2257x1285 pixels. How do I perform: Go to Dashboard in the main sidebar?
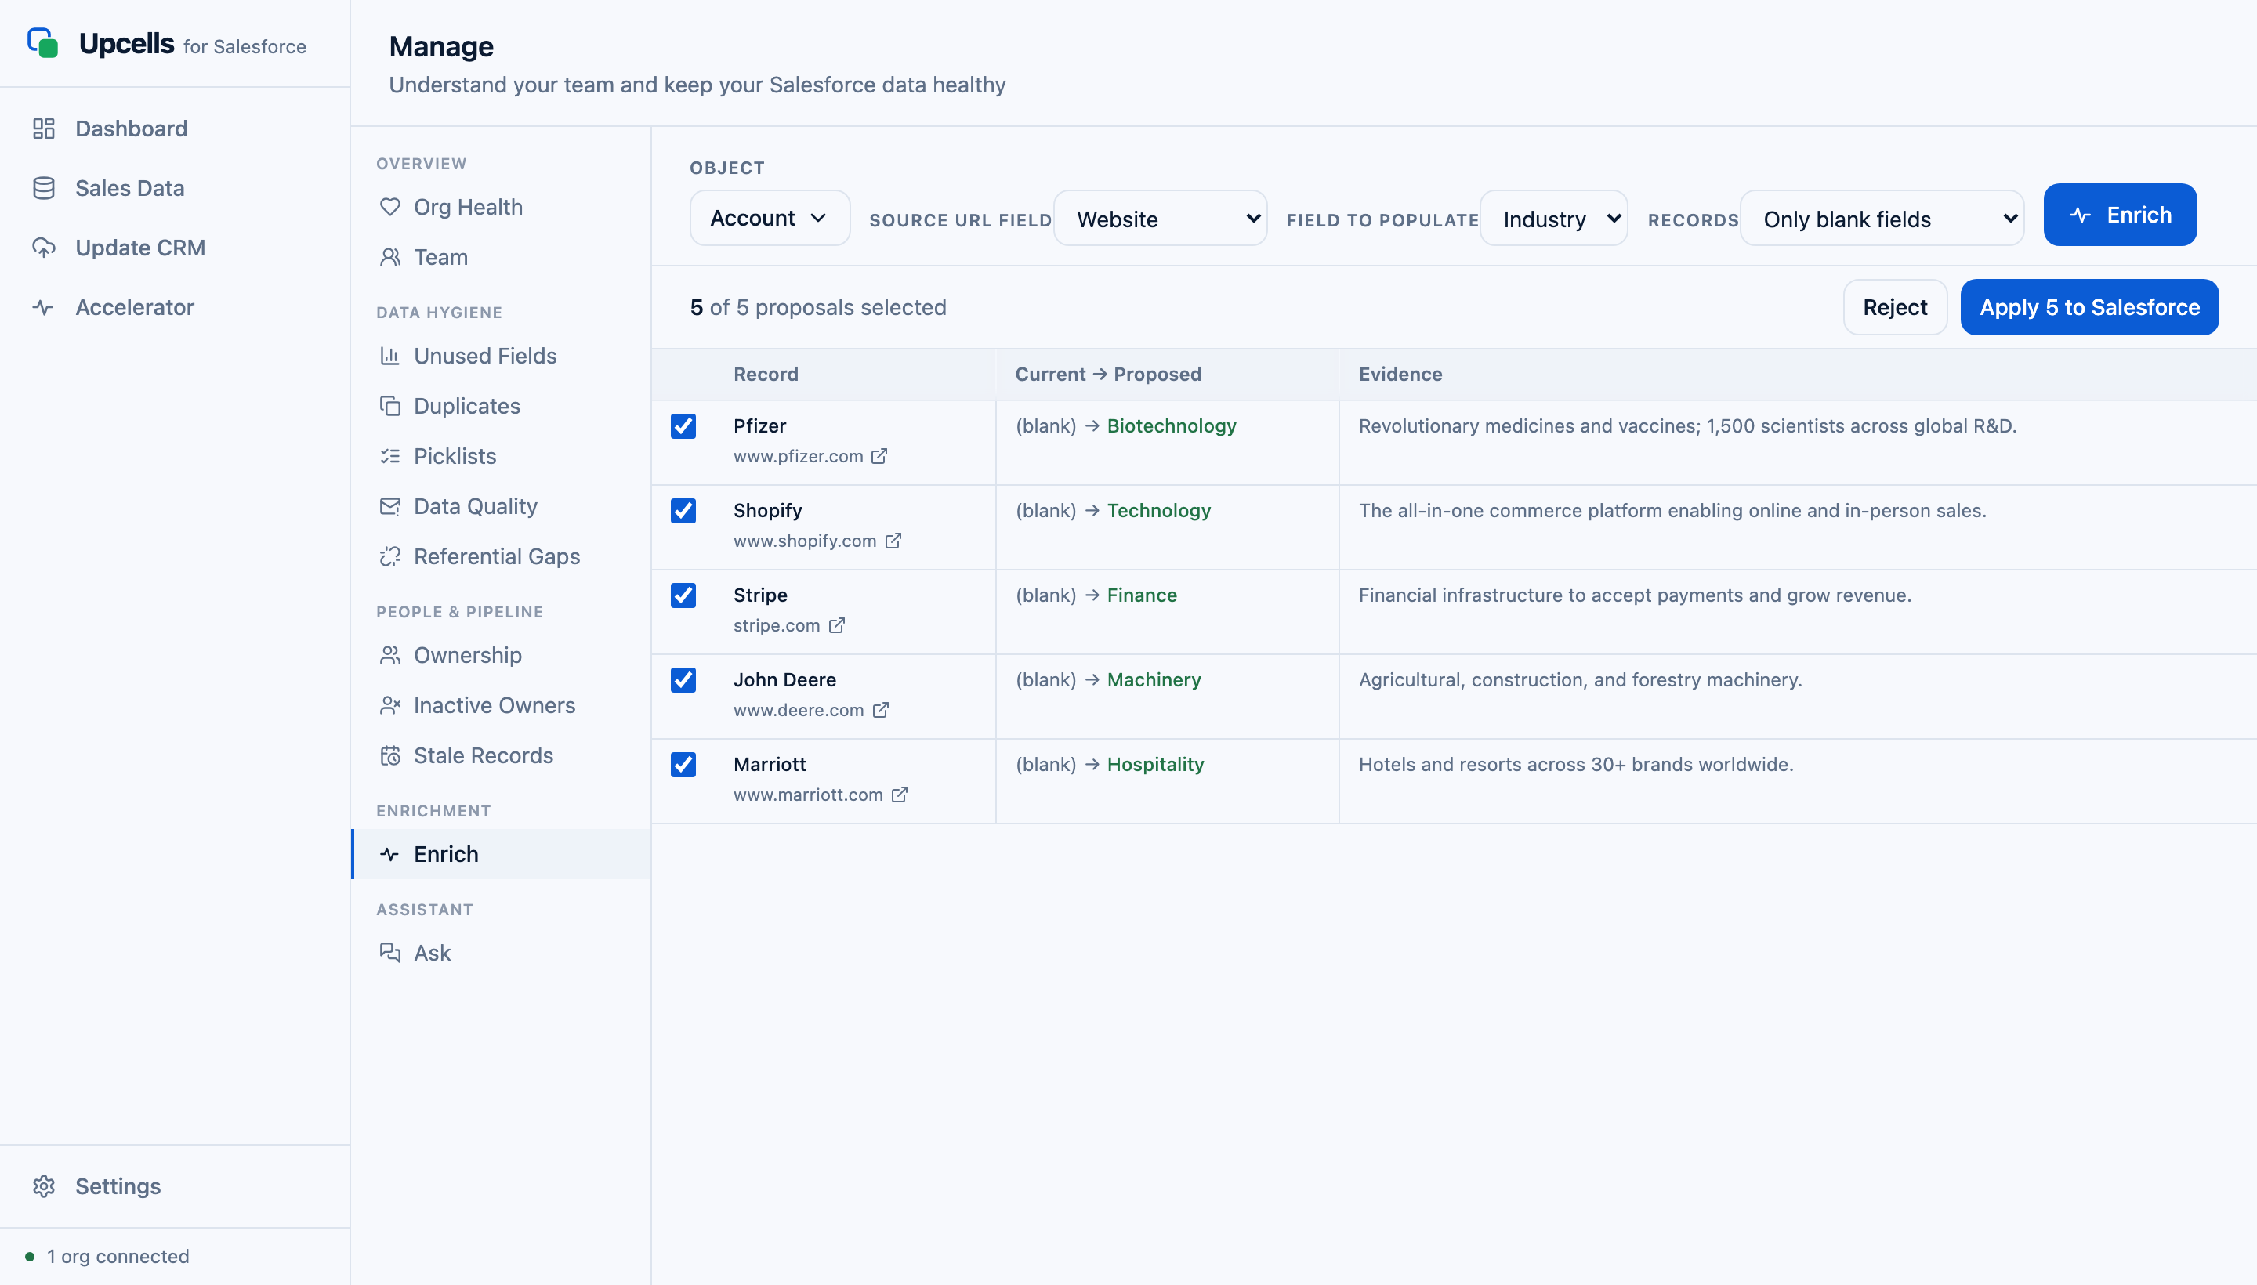point(175,128)
